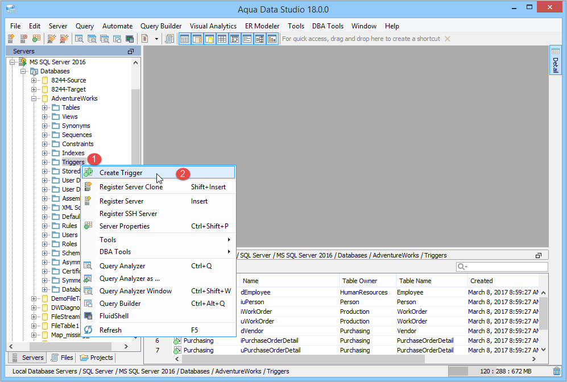Click the Disconnect server plug icon
This screenshot has height=382, width=567.
(64, 39)
